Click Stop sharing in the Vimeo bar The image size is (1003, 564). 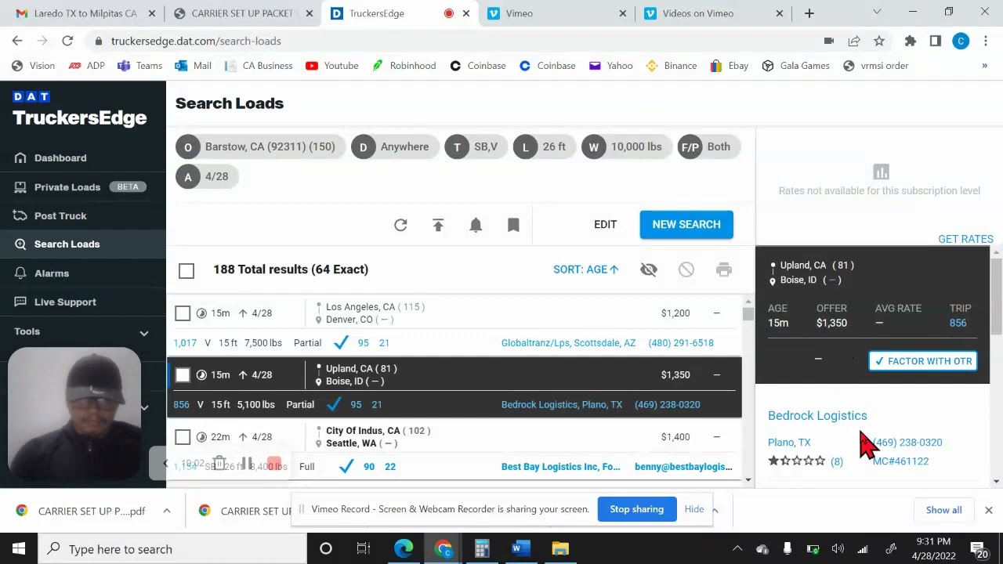coord(636,510)
